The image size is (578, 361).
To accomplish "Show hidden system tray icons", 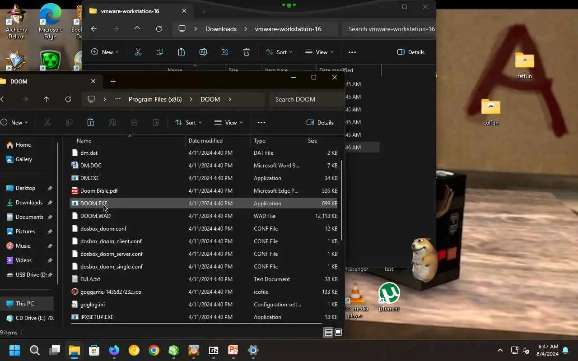I will click(x=500, y=350).
